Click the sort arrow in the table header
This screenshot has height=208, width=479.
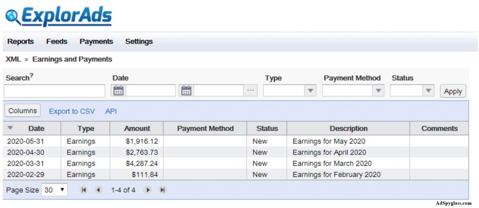[x=10, y=128]
